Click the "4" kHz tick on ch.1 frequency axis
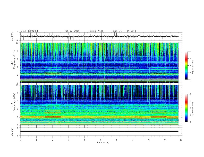Screen dimensions: 204x157 pos(18,67)
